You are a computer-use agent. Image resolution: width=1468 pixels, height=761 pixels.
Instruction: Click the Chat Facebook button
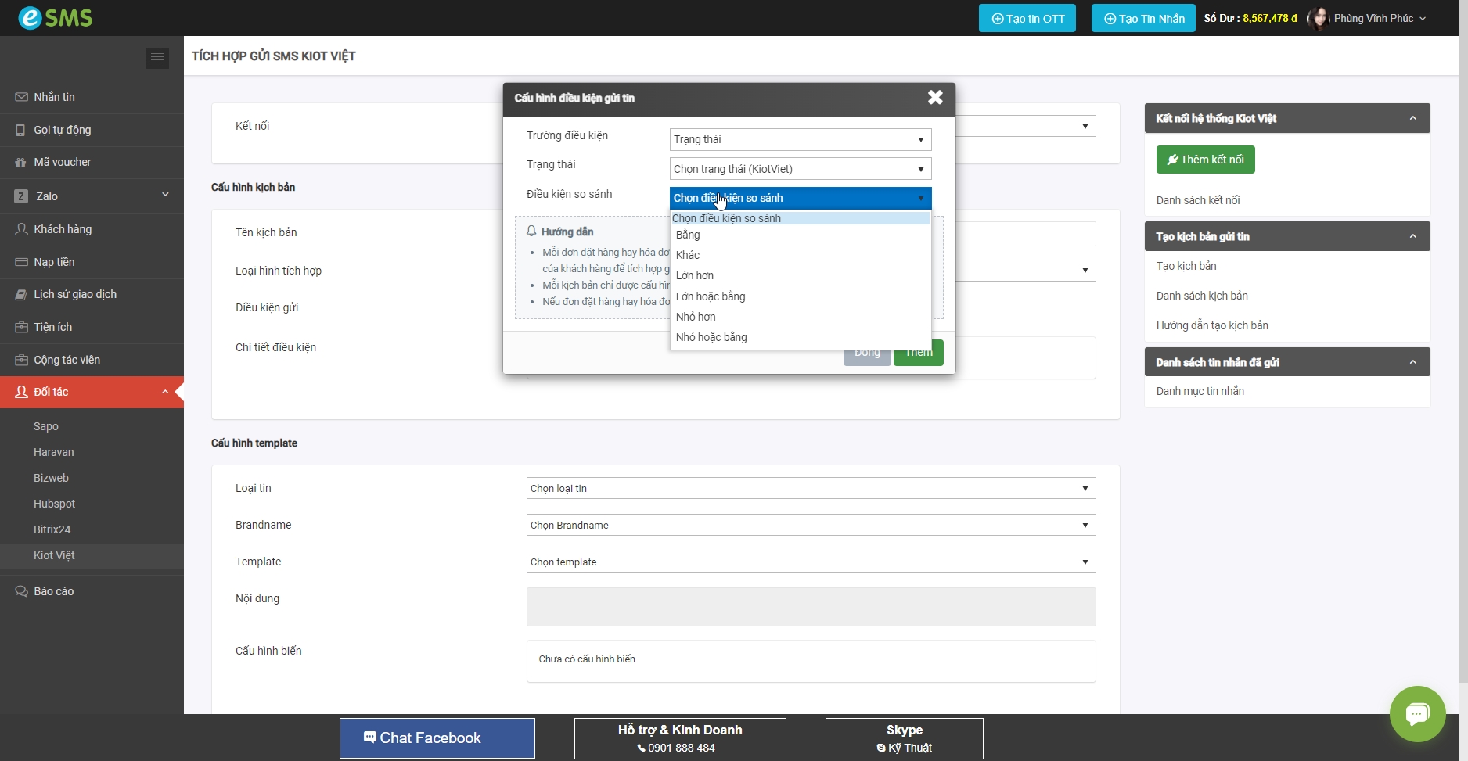click(437, 738)
